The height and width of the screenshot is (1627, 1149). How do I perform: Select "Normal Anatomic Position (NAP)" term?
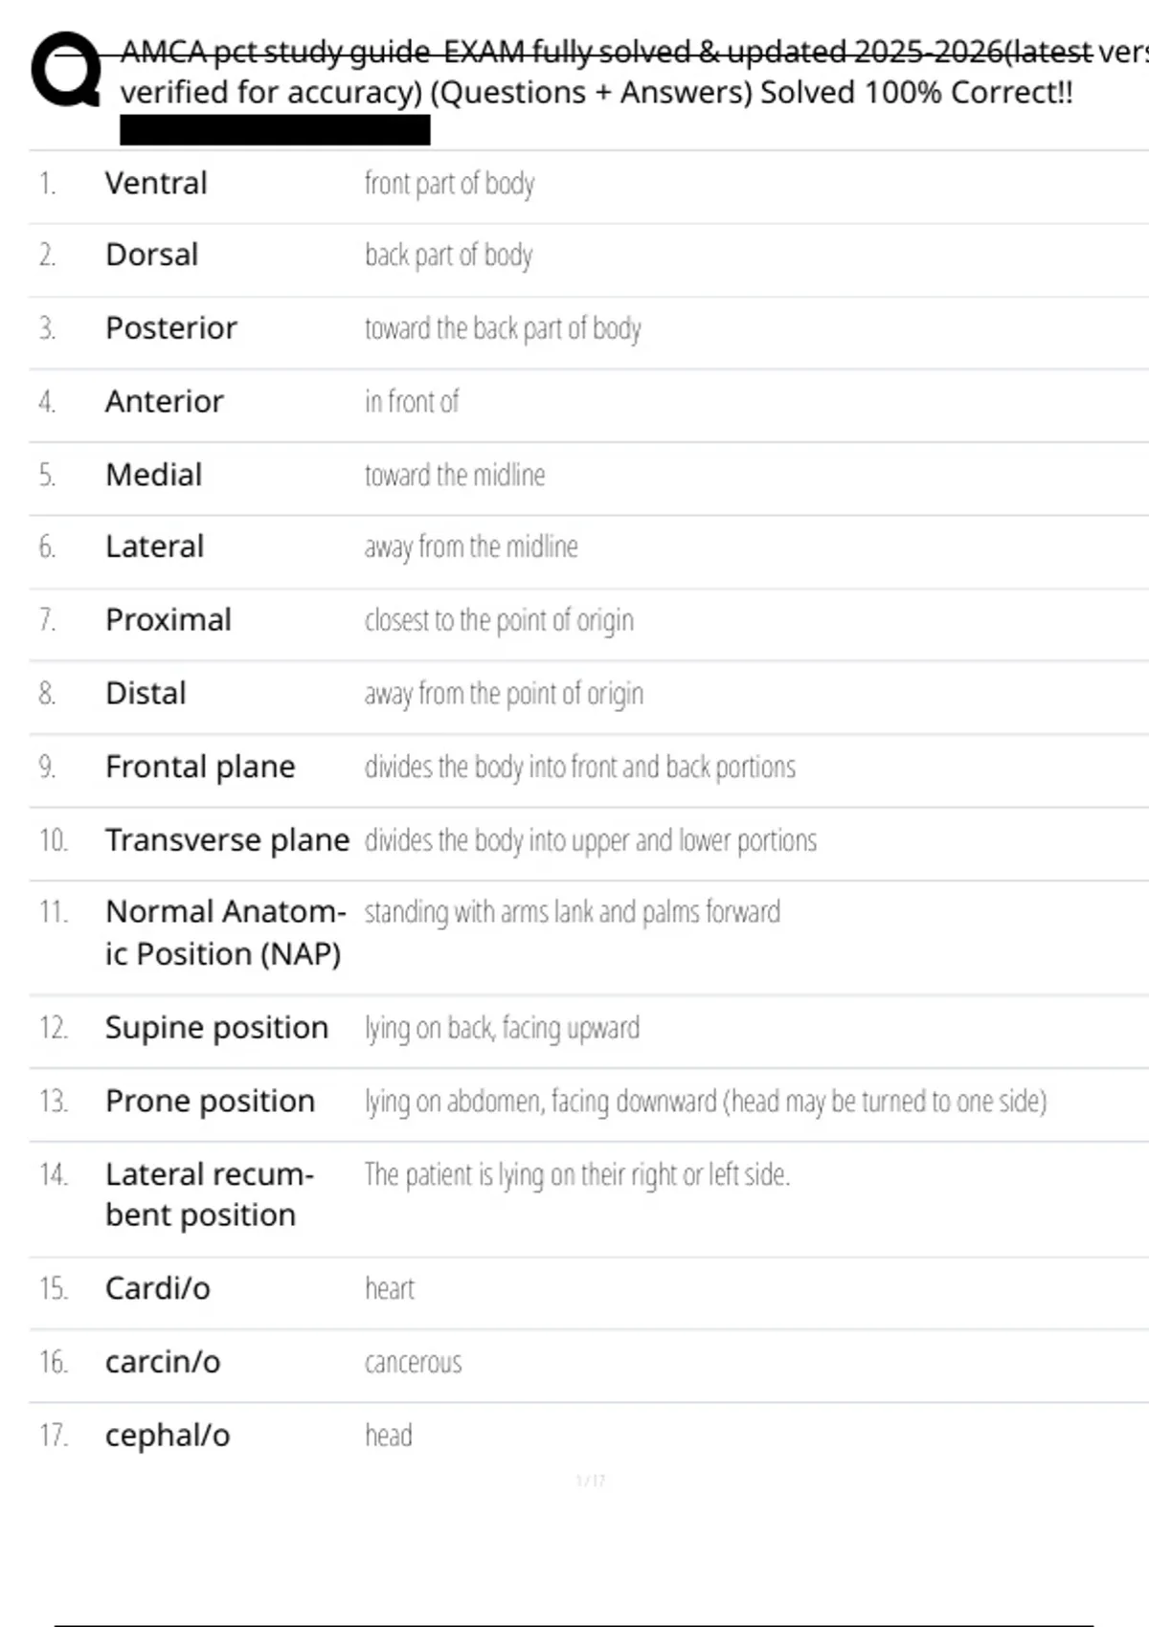coord(224,932)
